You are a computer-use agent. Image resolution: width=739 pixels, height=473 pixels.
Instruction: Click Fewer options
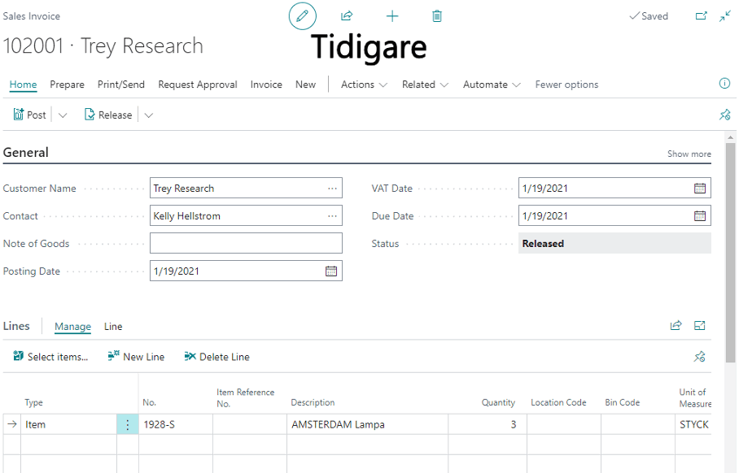tap(566, 85)
